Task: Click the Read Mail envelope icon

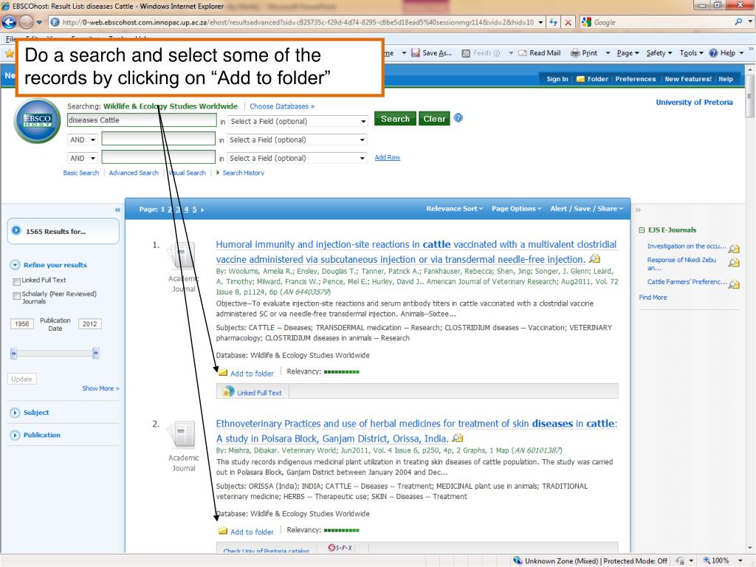Action: coord(522,53)
